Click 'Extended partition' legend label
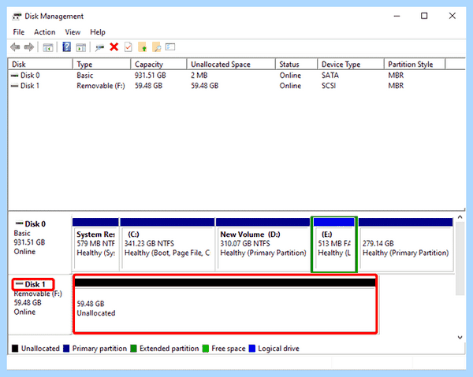The image size is (473, 377). click(169, 349)
